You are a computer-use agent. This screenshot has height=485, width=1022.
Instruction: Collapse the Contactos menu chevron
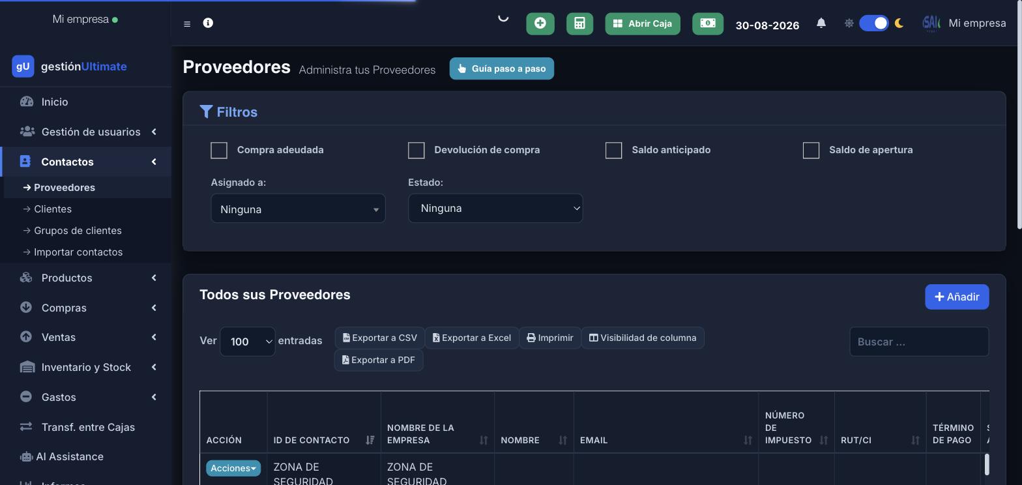pyautogui.click(x=154, y=162)
